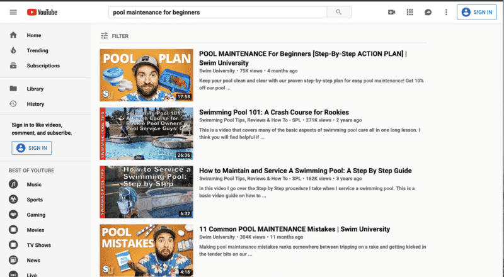Image resolution: width=504 pixels, height=277 pixels.
Task: Click the Sports channel icon
Action: point(13,199)
